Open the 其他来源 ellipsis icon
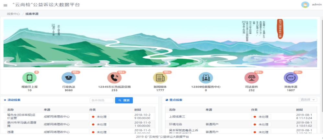 tap(291, 78)
